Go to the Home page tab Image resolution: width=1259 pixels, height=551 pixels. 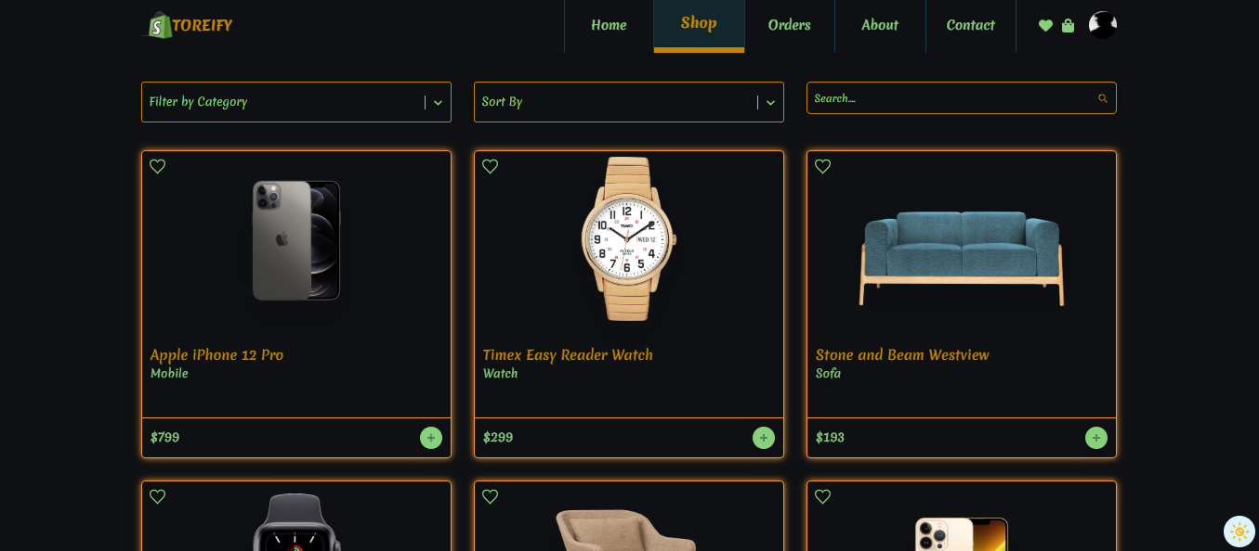click(x=609, y=26)
